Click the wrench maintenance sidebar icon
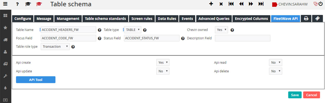The height and width of the screenshot is (103, 325). click(5, 76)
